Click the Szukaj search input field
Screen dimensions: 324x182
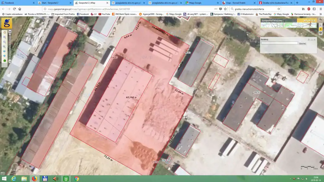pos(279,43)
